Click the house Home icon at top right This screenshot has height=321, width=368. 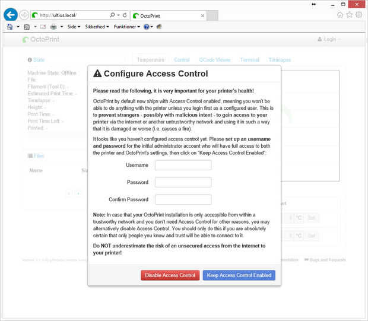pos(340,15)
